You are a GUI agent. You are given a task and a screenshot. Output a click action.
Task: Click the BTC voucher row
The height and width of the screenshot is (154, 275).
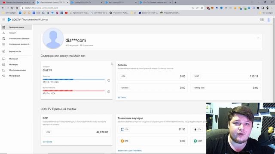[153, 141]
